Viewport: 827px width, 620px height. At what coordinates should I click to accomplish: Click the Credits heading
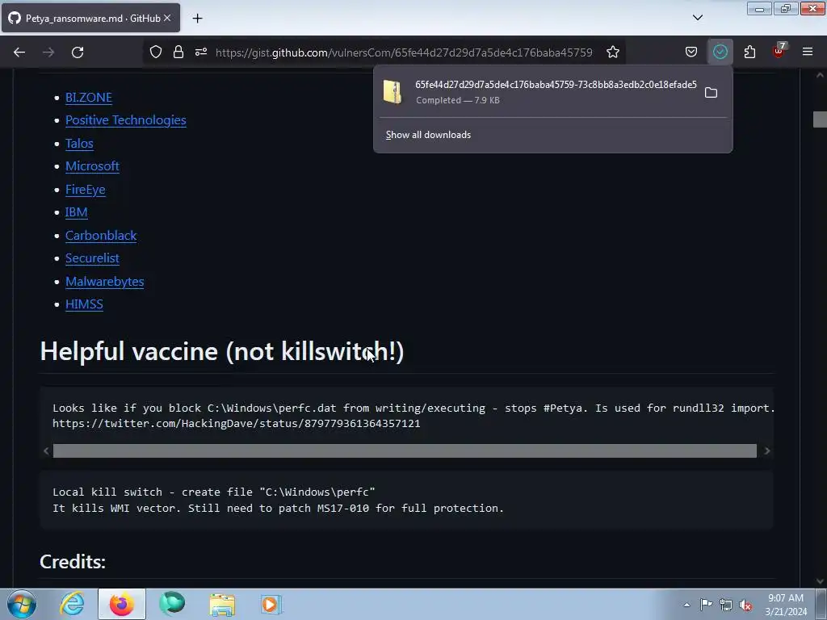(x=73, y=562)
